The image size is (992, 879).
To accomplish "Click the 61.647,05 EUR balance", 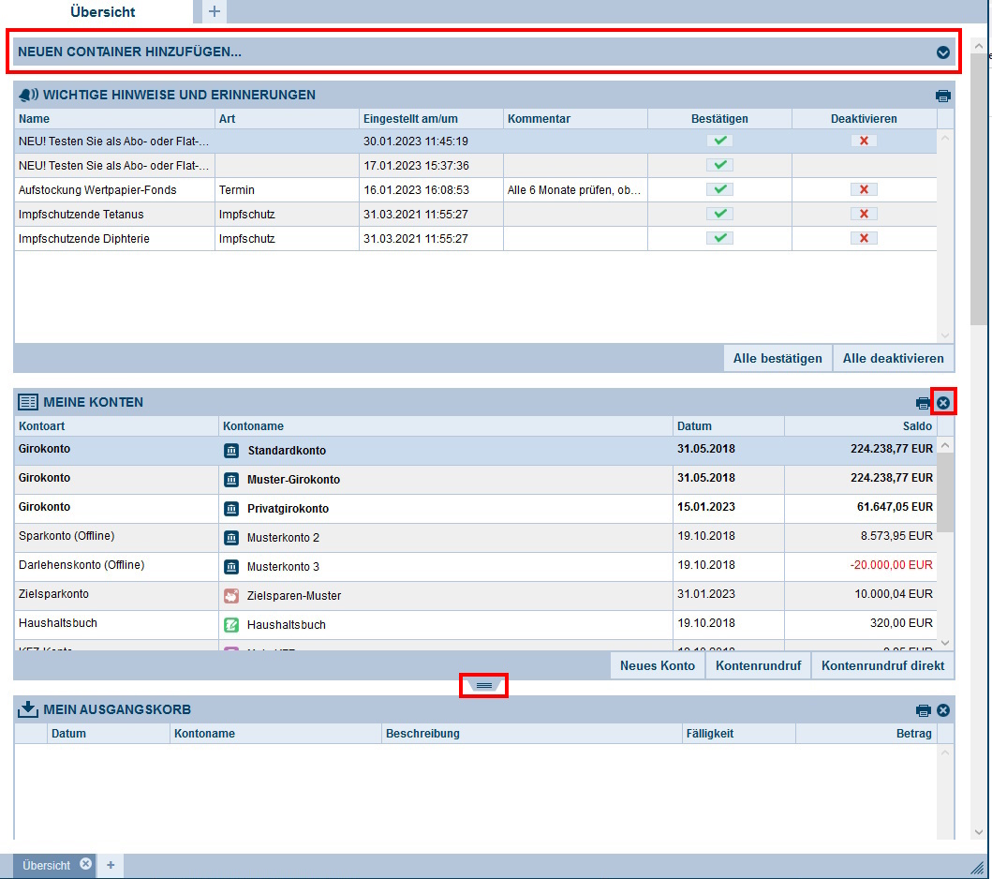I will point(895,507).
